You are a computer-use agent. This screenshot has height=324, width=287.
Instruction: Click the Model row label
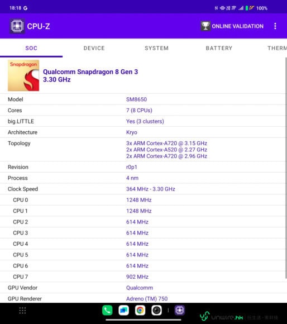(x=15, y=99)
